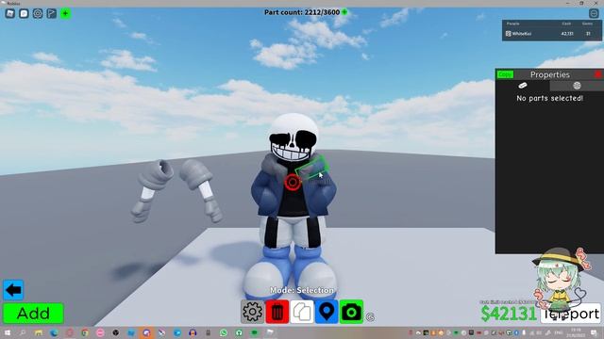Open Windows taskbar search
Viewport: 604px width, 339px height.
click(x=23, y=332)
